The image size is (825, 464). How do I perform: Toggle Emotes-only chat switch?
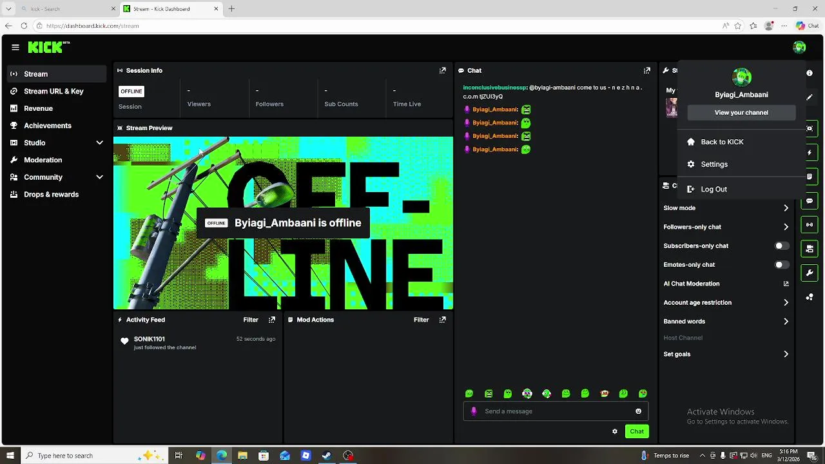point(781,265)
